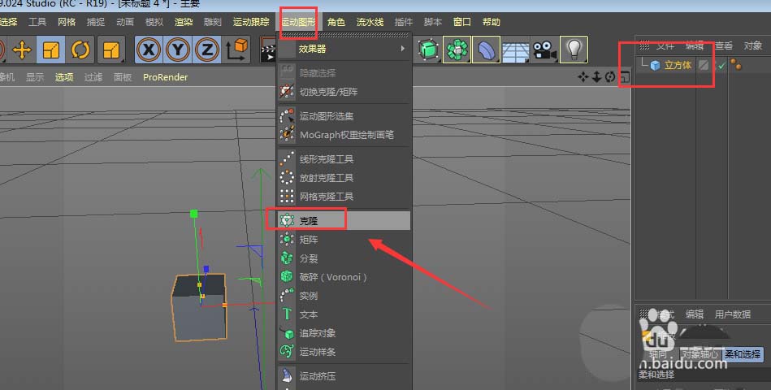Open 工具 menu
This screenshot has width=771, height=390.
pyautogui.click(x=37, y=22)
